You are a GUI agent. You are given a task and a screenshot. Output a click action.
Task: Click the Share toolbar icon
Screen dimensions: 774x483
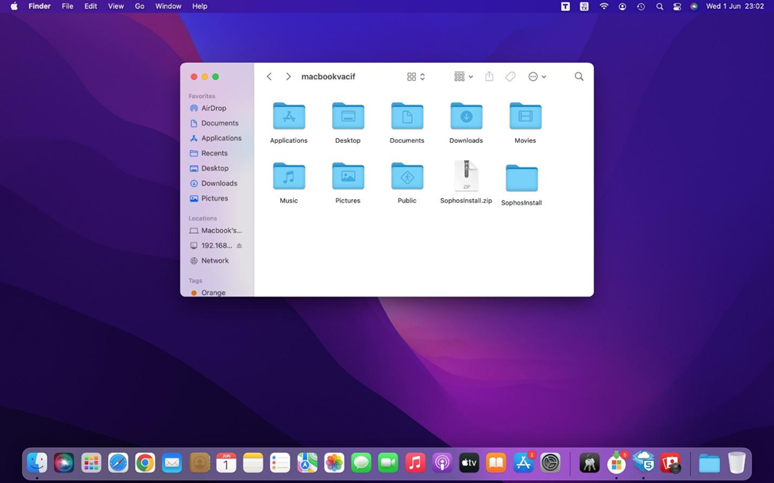tap(489, 76)
